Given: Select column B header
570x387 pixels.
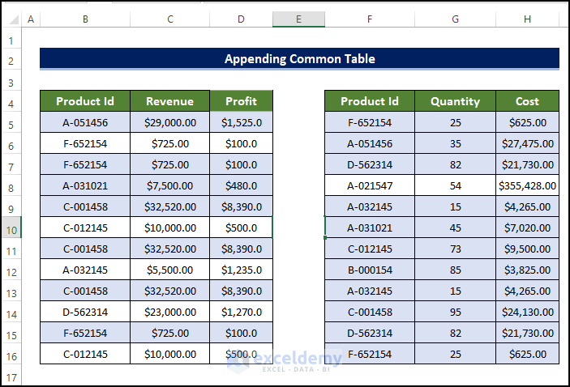Looking at the screenshot, I should (85, 19).
